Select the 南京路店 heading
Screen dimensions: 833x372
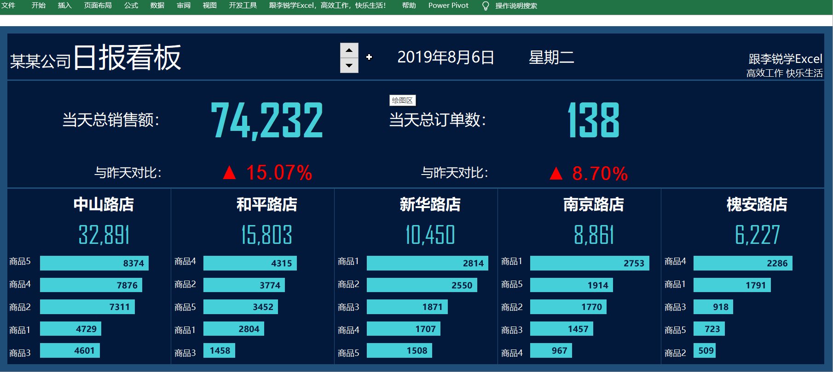594,204
